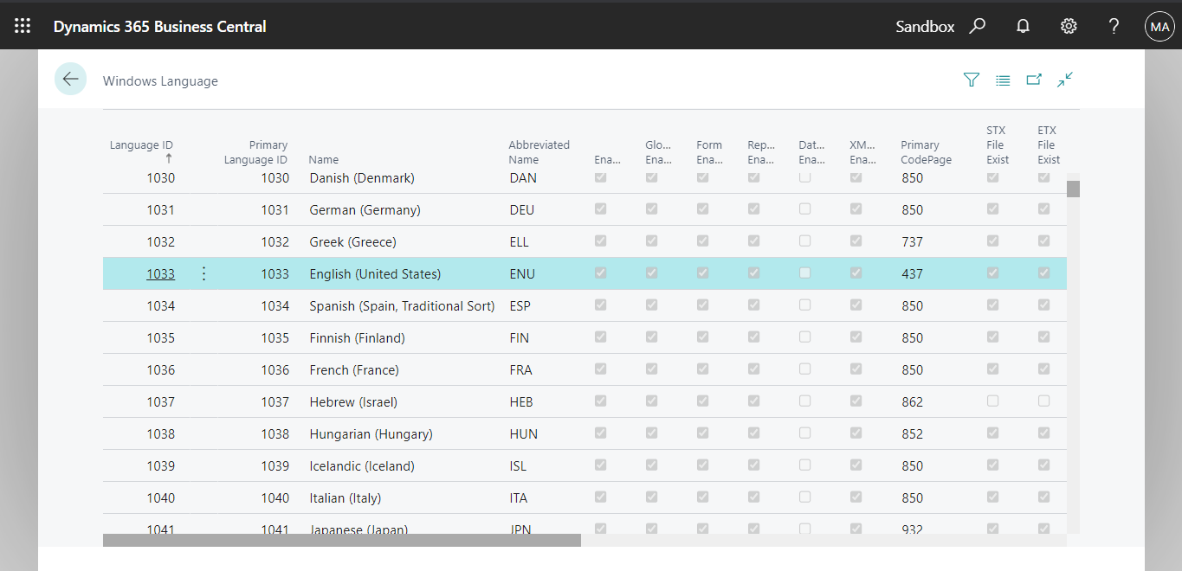Image resolution: width=1182 pixels, height=571 pixels.
Task: Open the Primary CodePage column header menu
Action: pyautogui.click(x=926, y=152)
